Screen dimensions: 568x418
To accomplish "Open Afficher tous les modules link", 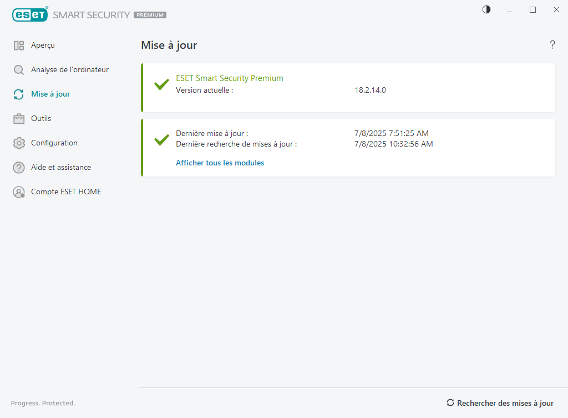I will 220,163.
